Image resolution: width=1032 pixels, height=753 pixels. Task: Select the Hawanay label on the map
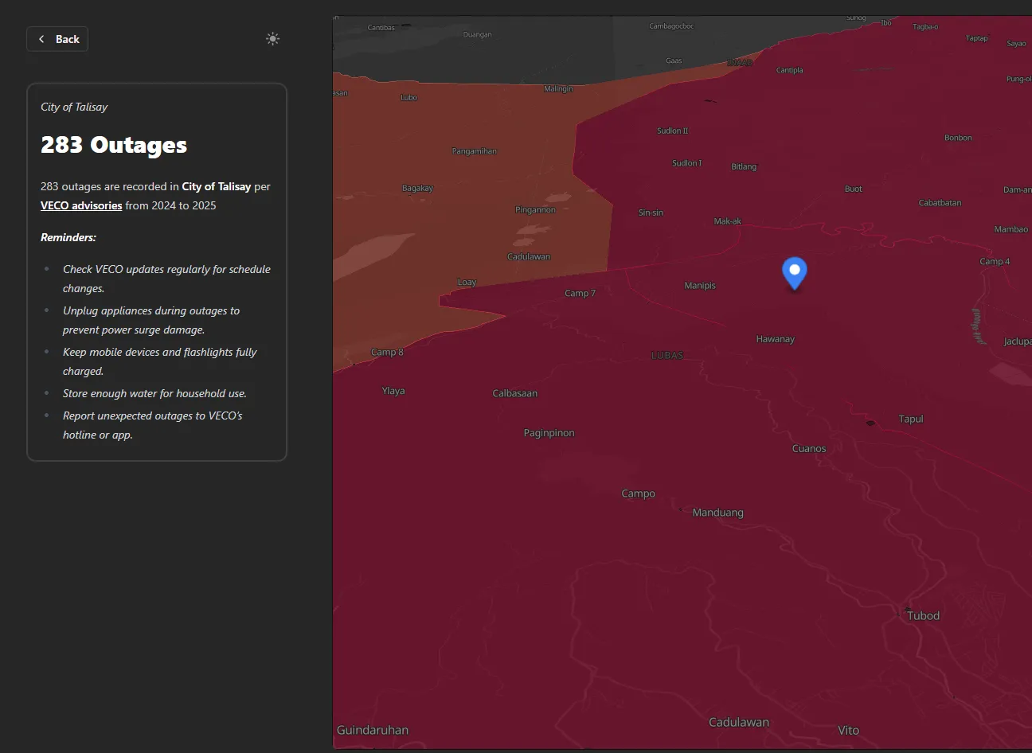(x=775, y=339)
